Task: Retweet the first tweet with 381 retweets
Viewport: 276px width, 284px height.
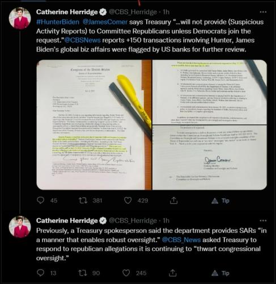Action: point(83,201)
